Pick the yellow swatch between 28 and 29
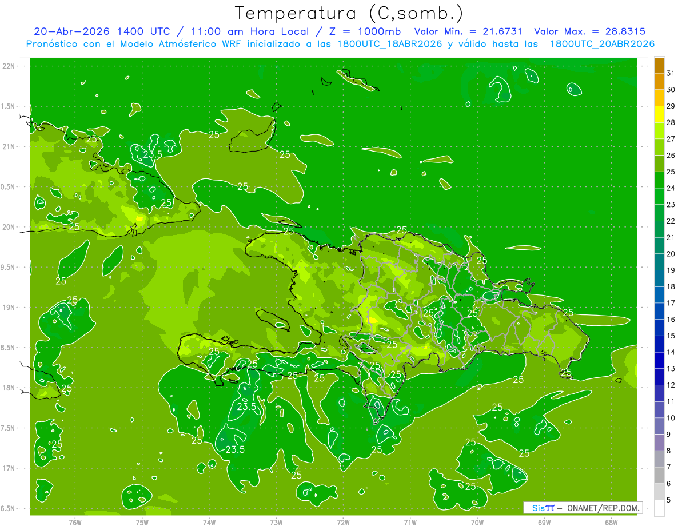This screenshot has height=530, width=686. pos(659,114)
